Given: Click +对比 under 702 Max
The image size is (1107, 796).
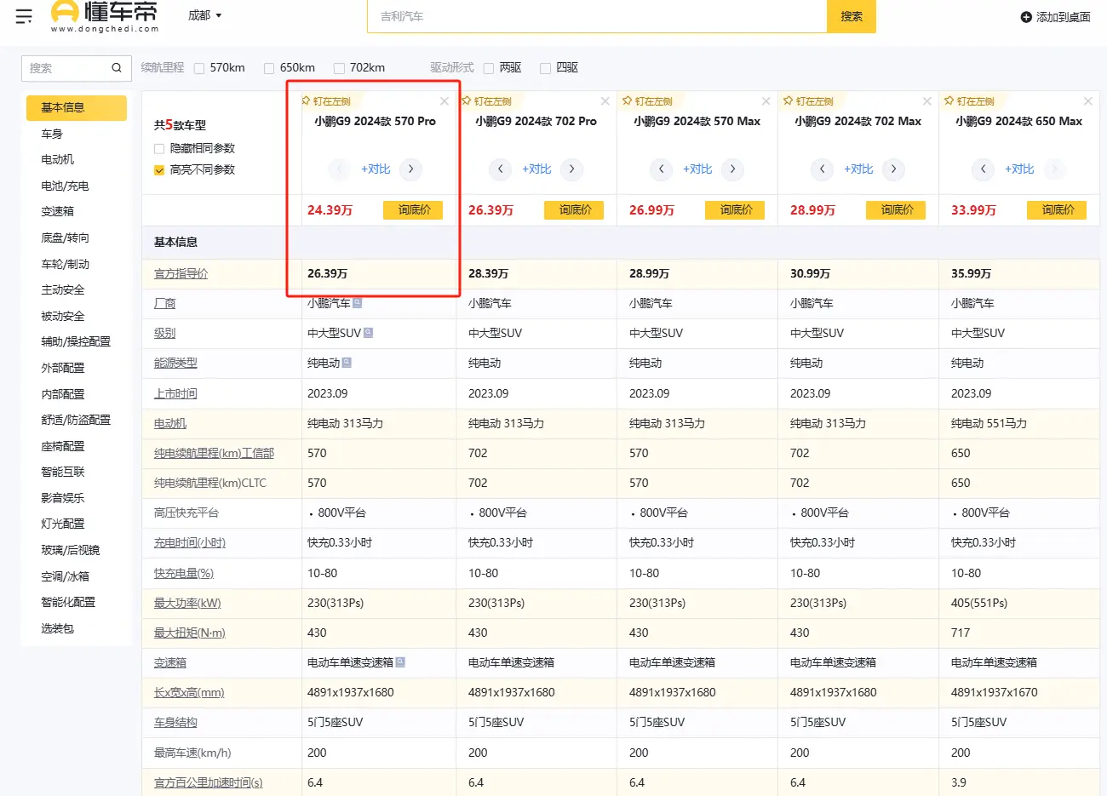Looking at the screenshot, I should 858,169.
